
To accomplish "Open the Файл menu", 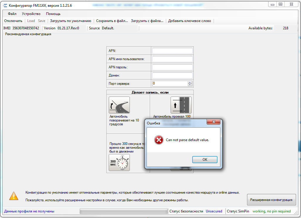I will click(12, 14).
